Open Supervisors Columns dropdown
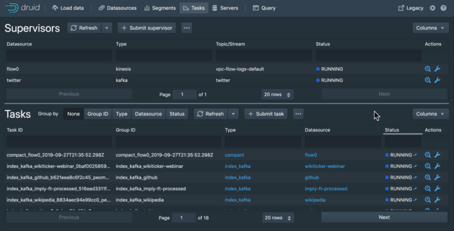The image size is (454, 231). pyautogui.click(x=431, y=28)
